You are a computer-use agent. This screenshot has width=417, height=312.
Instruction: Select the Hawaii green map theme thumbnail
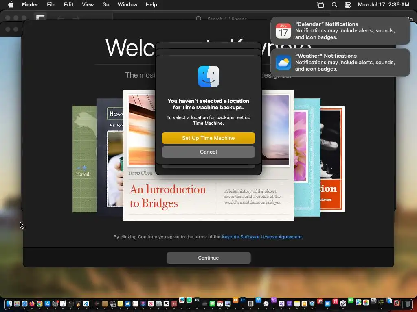coord(84,159)
